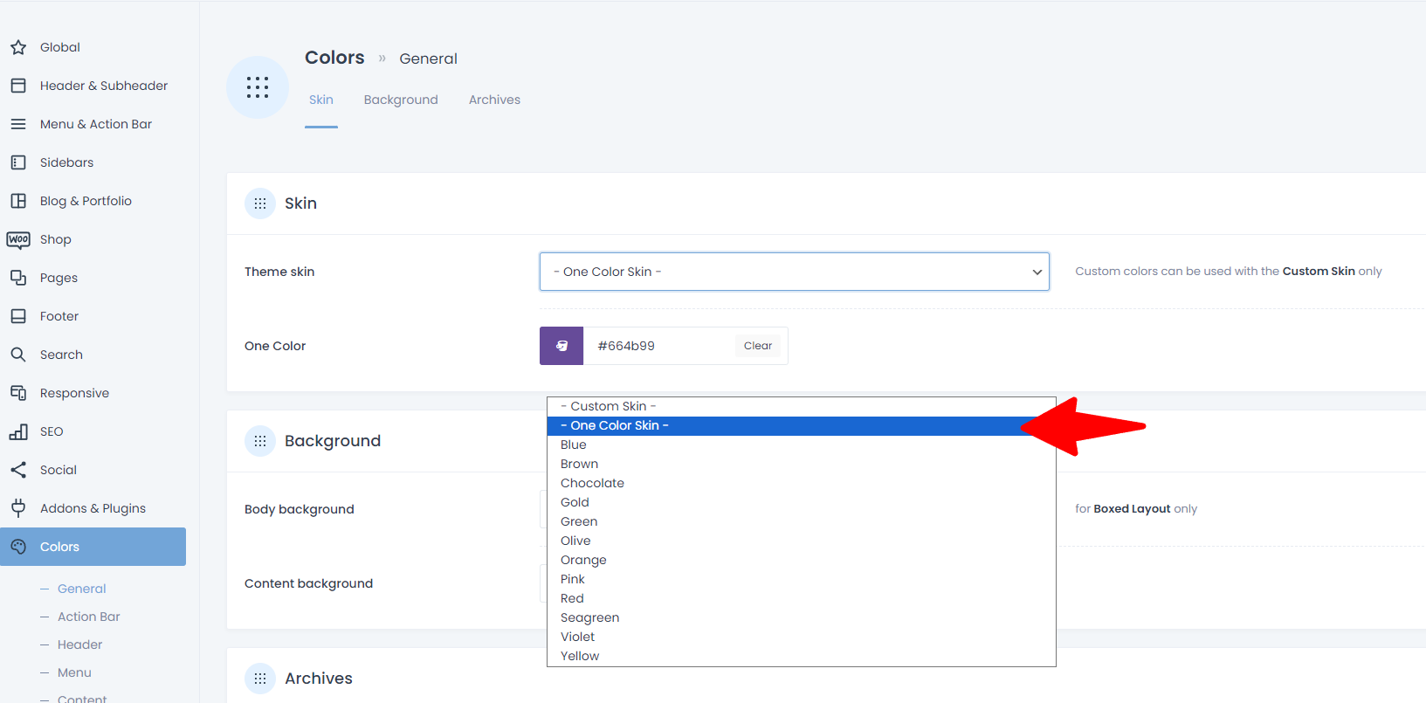Open the Header colors submenu item
1426x703 pixels.
point(79,644)
